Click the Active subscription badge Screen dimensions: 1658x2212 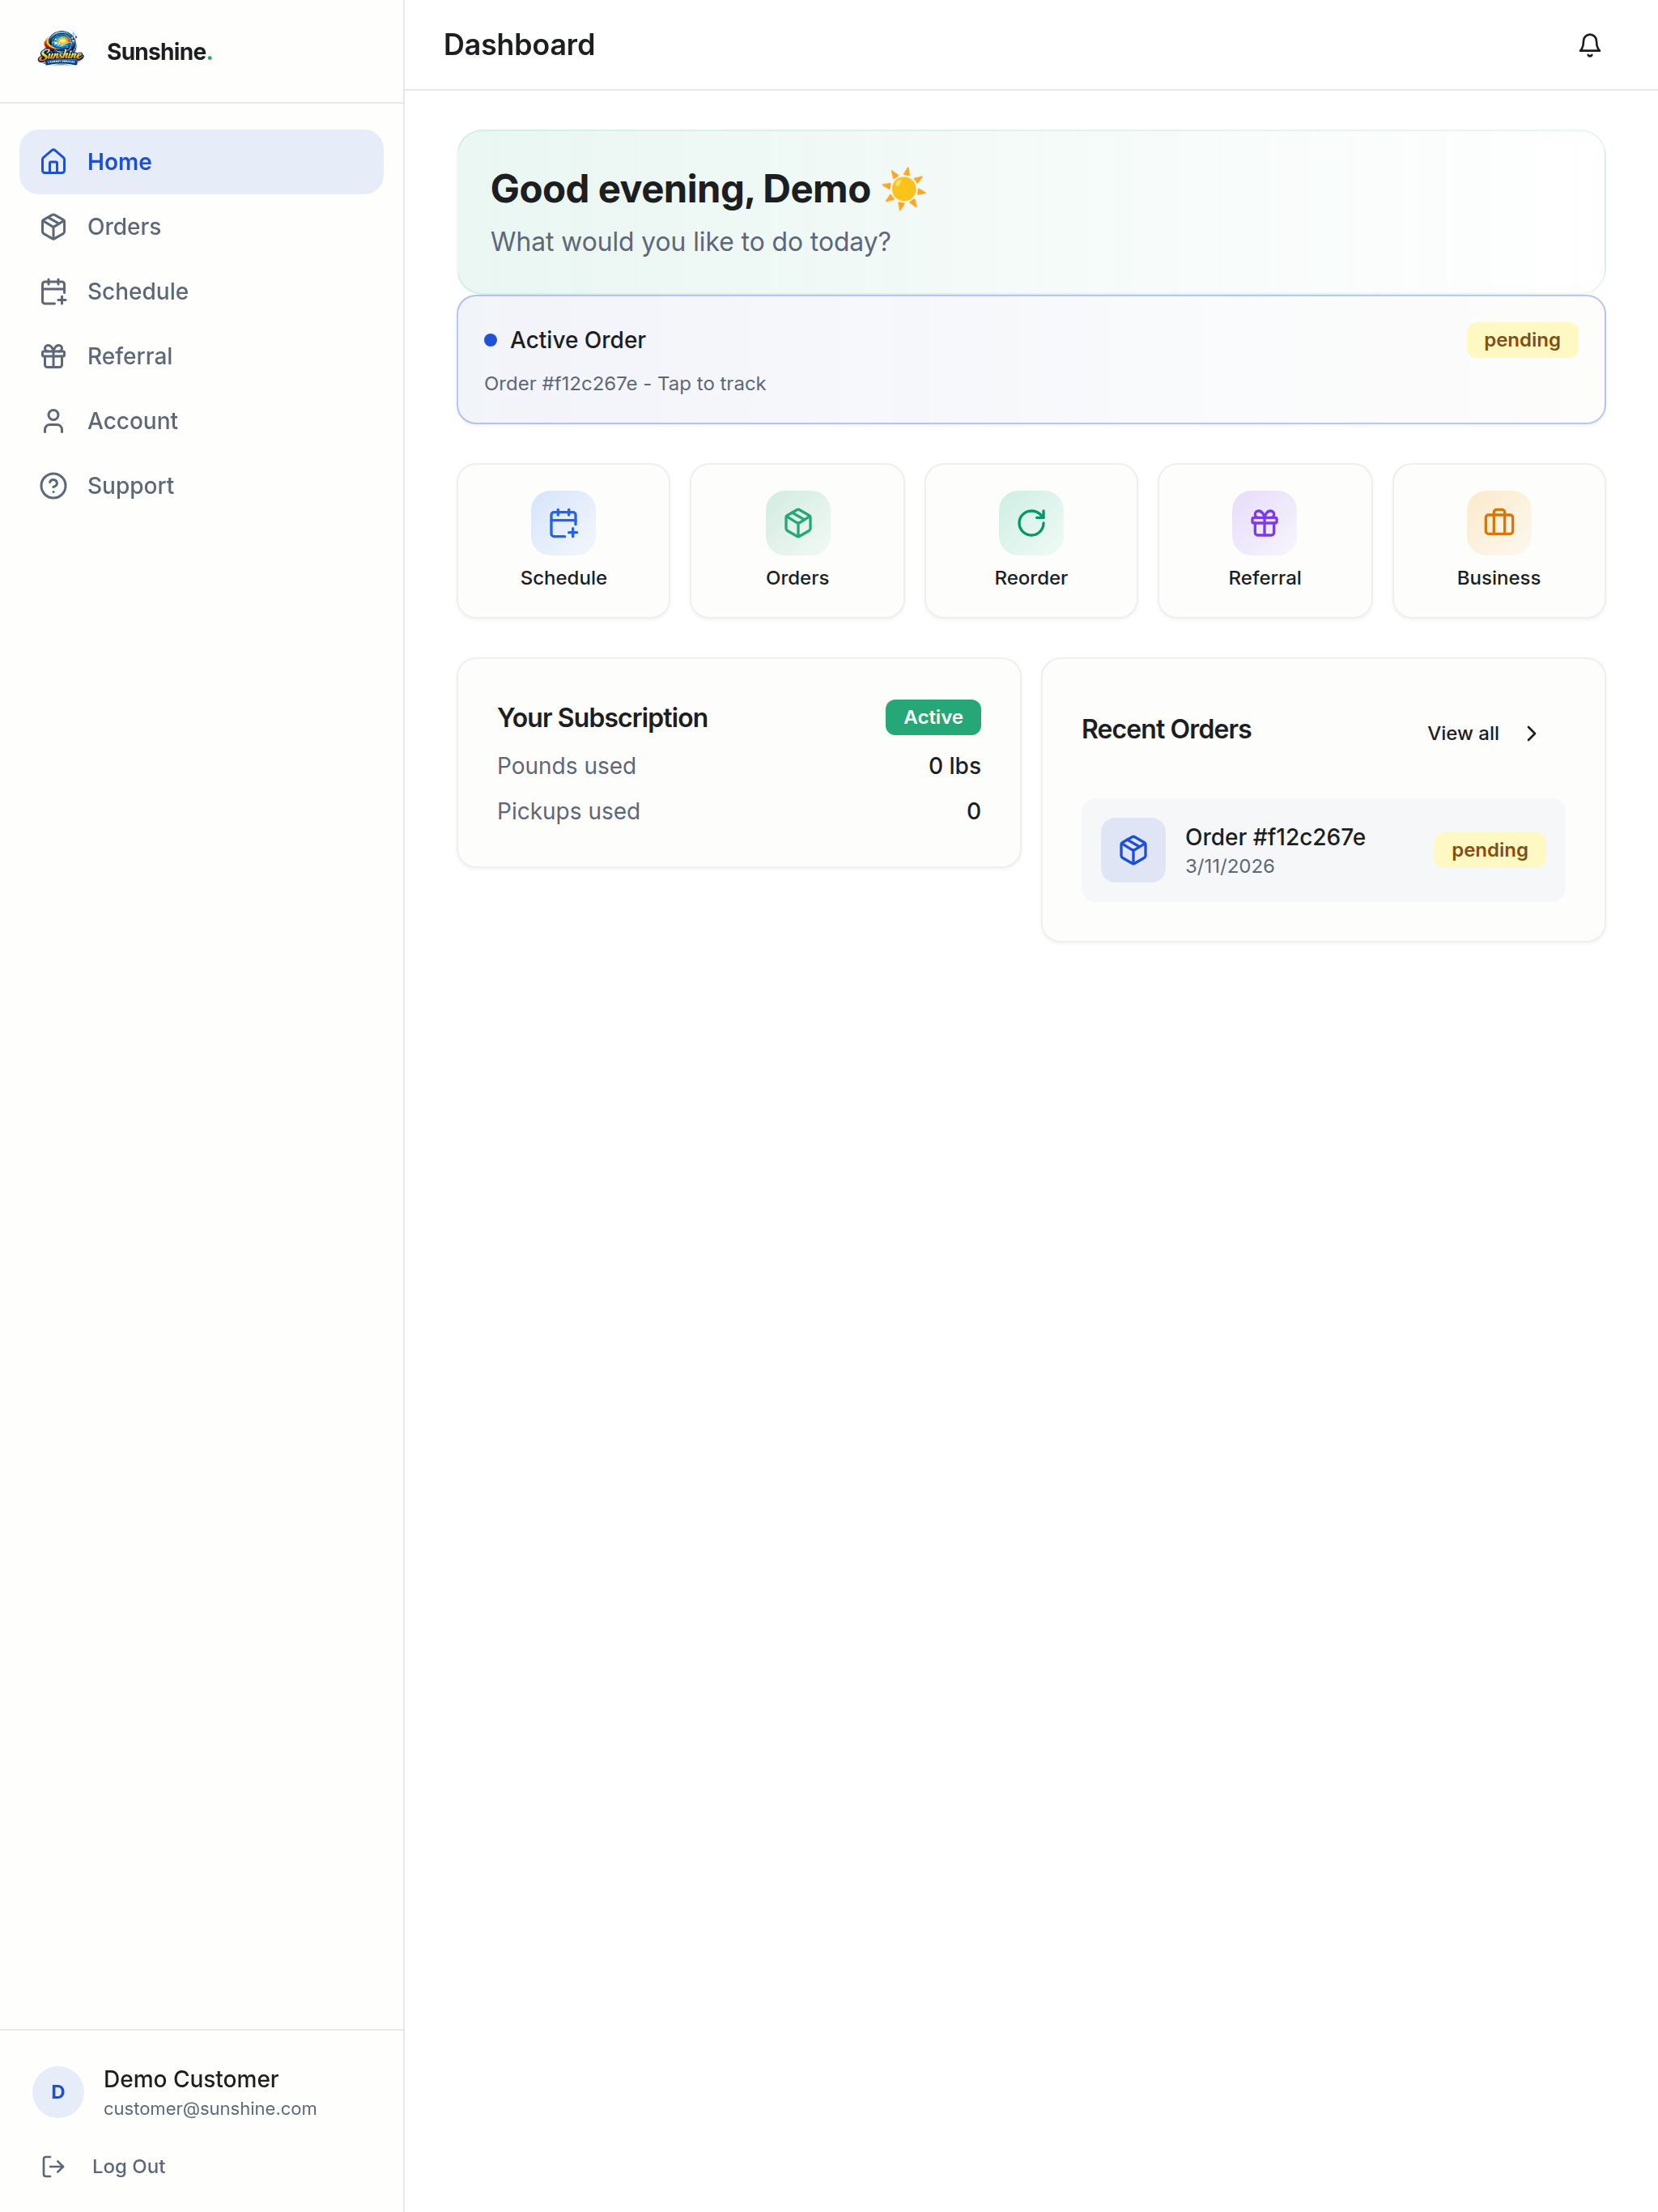pyautogui.click(x=932, y=717)
